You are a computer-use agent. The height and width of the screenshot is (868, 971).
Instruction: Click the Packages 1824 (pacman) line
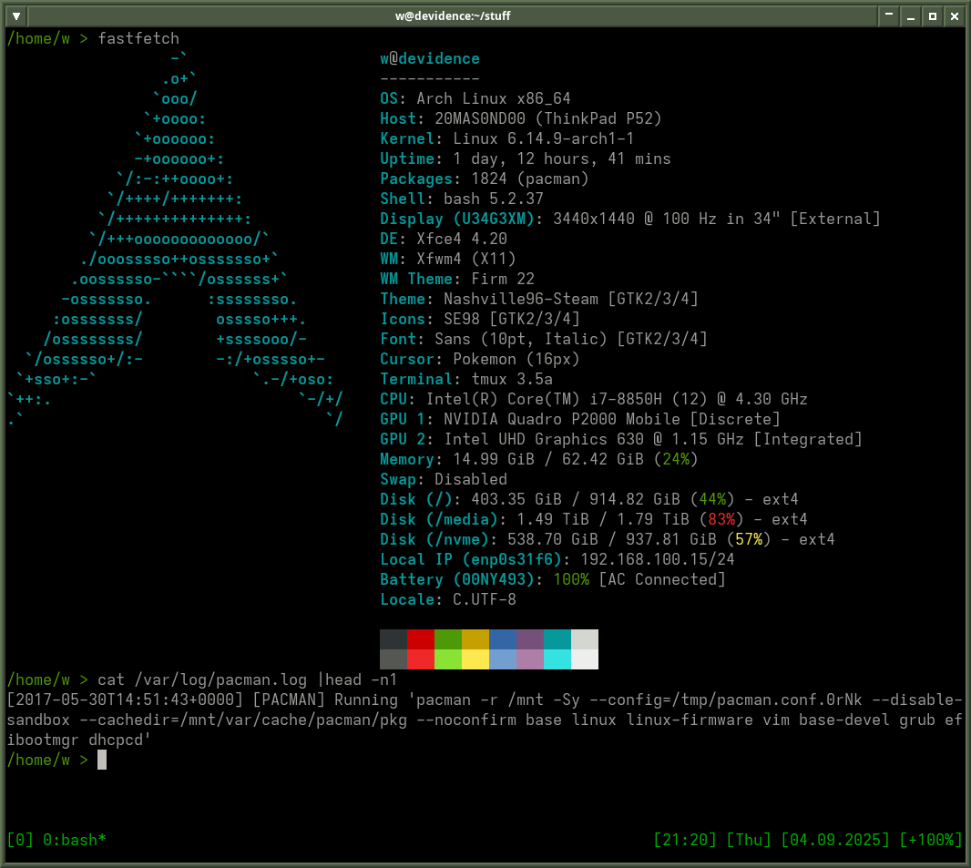pos(485,179)
